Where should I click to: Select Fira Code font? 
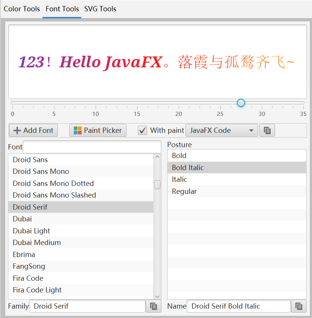[81, 278]
